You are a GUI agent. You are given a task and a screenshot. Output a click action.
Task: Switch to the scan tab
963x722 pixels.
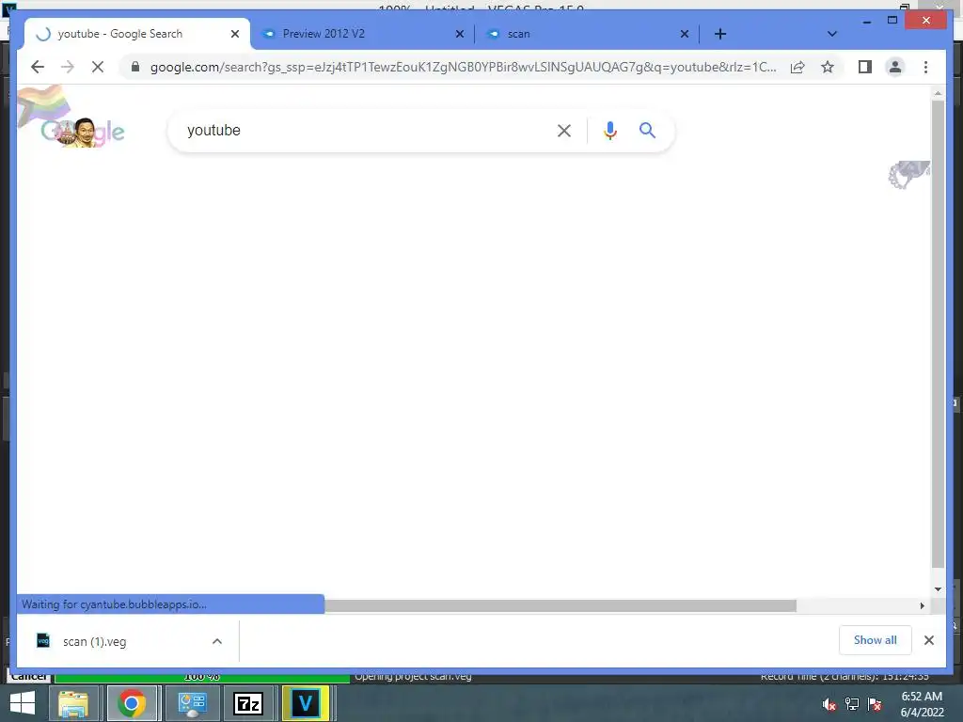pos(587,34)
